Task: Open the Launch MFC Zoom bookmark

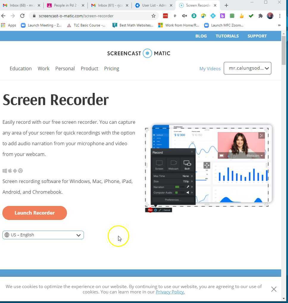Action: click(224, 25)
